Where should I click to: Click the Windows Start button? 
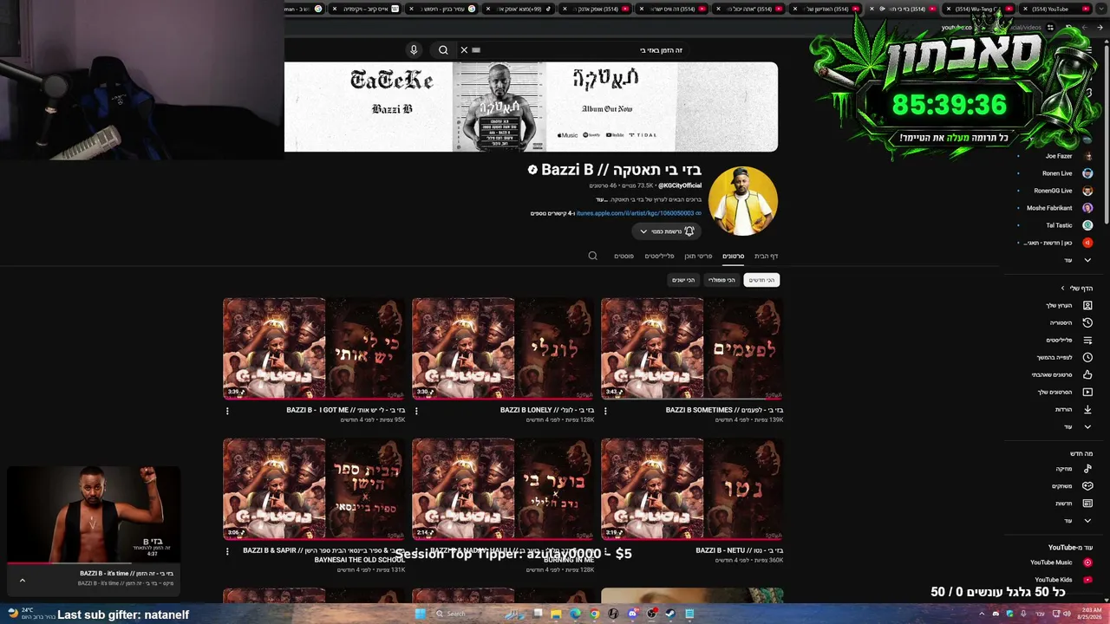coord(420,614)
